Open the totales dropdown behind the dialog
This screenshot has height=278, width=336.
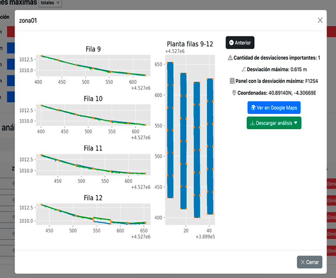pos(50,3)
